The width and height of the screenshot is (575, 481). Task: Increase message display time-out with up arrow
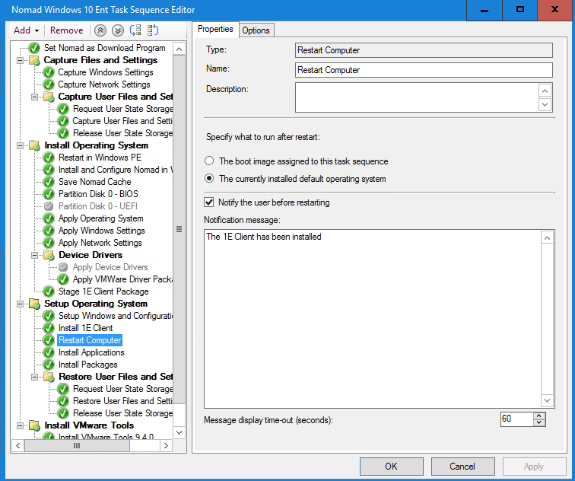point(539,416)
